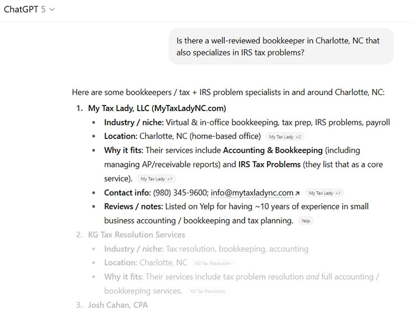Viewport: 414px width, 311px height.
Task: Open 'My Tax Lady +1' chip after 'service).'
Action: 156,179
